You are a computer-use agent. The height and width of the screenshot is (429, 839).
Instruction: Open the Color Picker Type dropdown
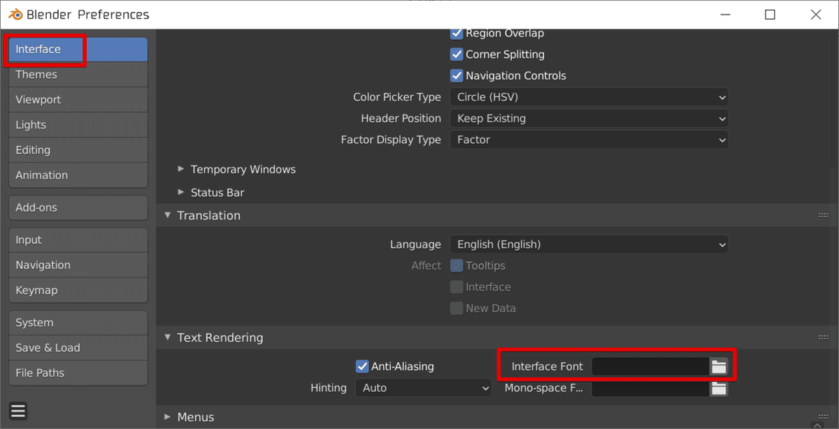coord(588,97)
